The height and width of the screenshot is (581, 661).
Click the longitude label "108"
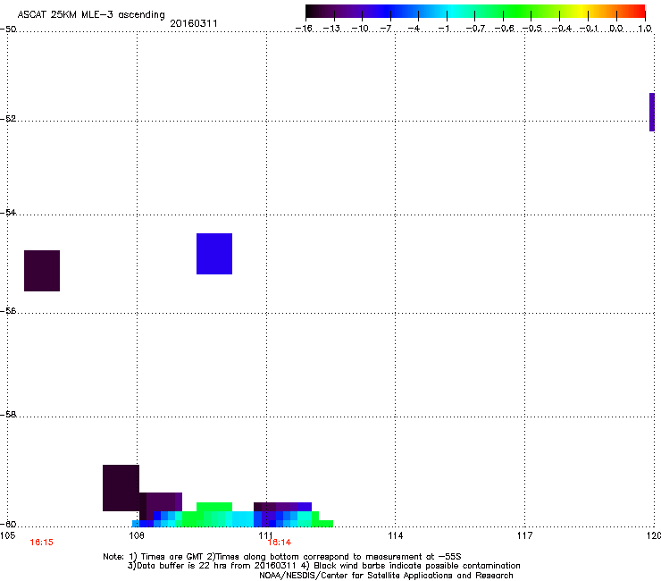point(137,535)
